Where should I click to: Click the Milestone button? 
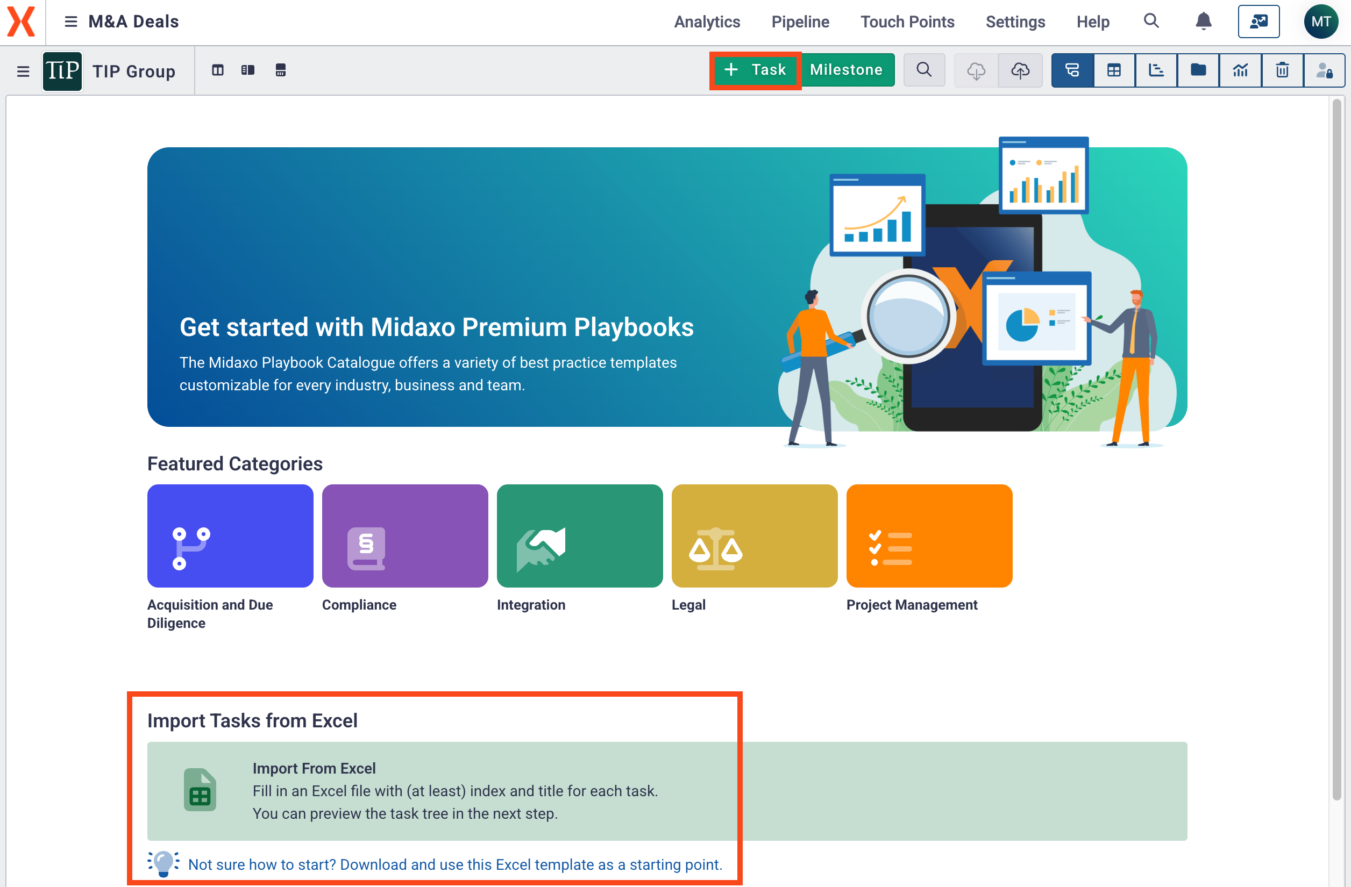coord(847,70)
